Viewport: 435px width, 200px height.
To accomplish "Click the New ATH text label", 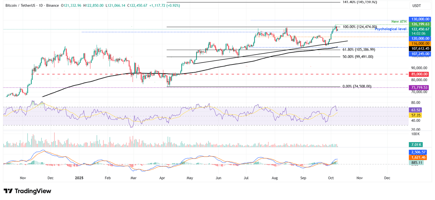I will (399, 21).
